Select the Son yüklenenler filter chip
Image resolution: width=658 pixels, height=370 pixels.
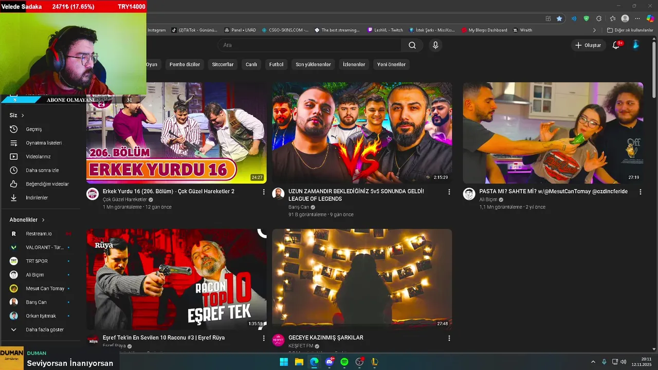(313, 65)
